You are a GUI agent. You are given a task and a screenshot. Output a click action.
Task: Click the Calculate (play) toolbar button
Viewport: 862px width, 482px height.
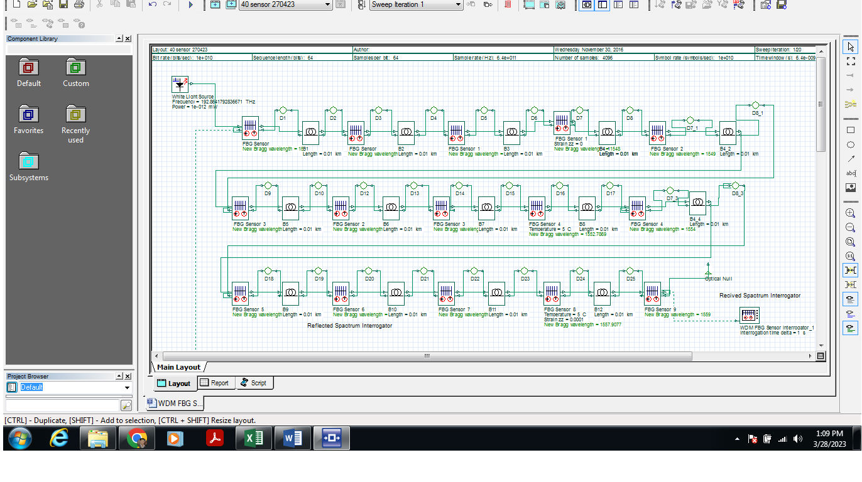click(191, 4)
